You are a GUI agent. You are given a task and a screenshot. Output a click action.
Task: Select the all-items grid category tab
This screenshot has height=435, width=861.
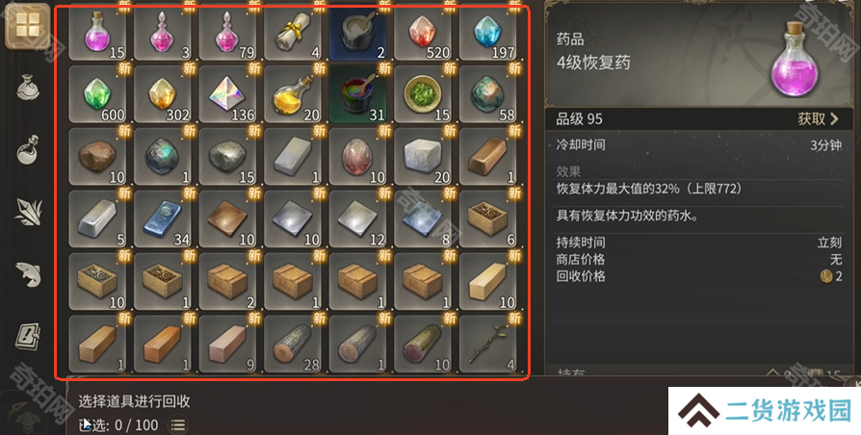click(x=28, y=26)
